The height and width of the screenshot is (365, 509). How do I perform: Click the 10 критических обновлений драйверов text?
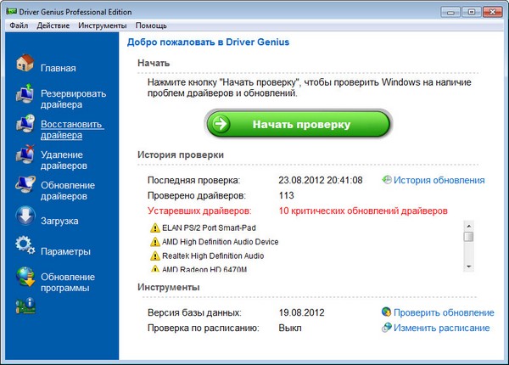tap(363, 211)
